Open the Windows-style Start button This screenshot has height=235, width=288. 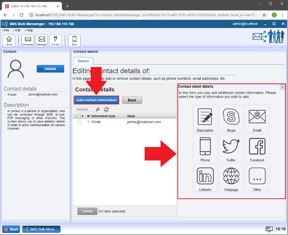(x=11, y=229)
